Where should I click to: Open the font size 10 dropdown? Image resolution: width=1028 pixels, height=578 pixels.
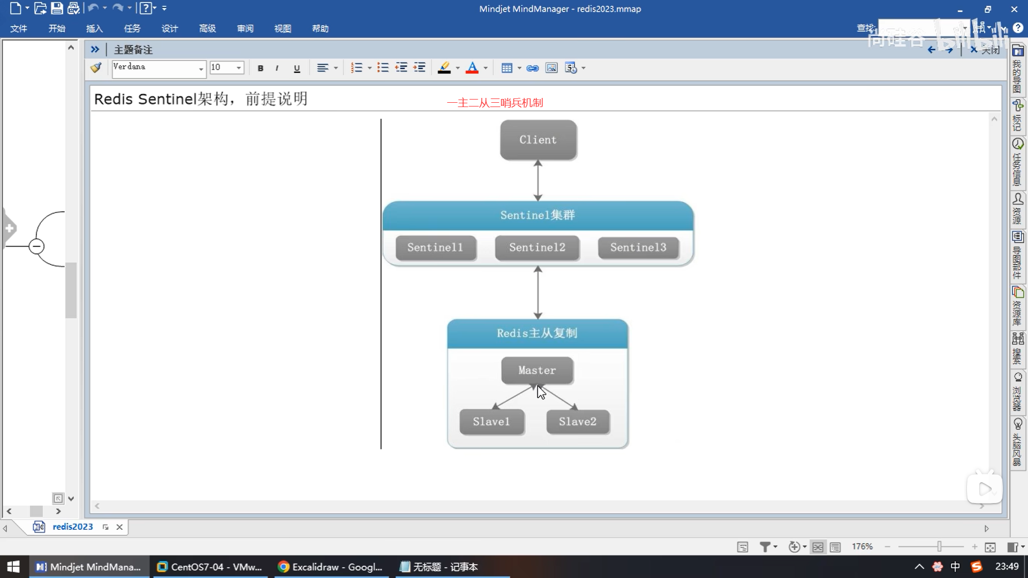tap(239, 68)
